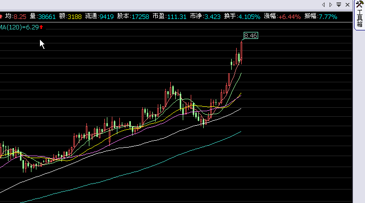Viewport: 365px width, 203px height.
Task: Close the panel with the X button
Action: pyautogui.click(x=348, y=4)
